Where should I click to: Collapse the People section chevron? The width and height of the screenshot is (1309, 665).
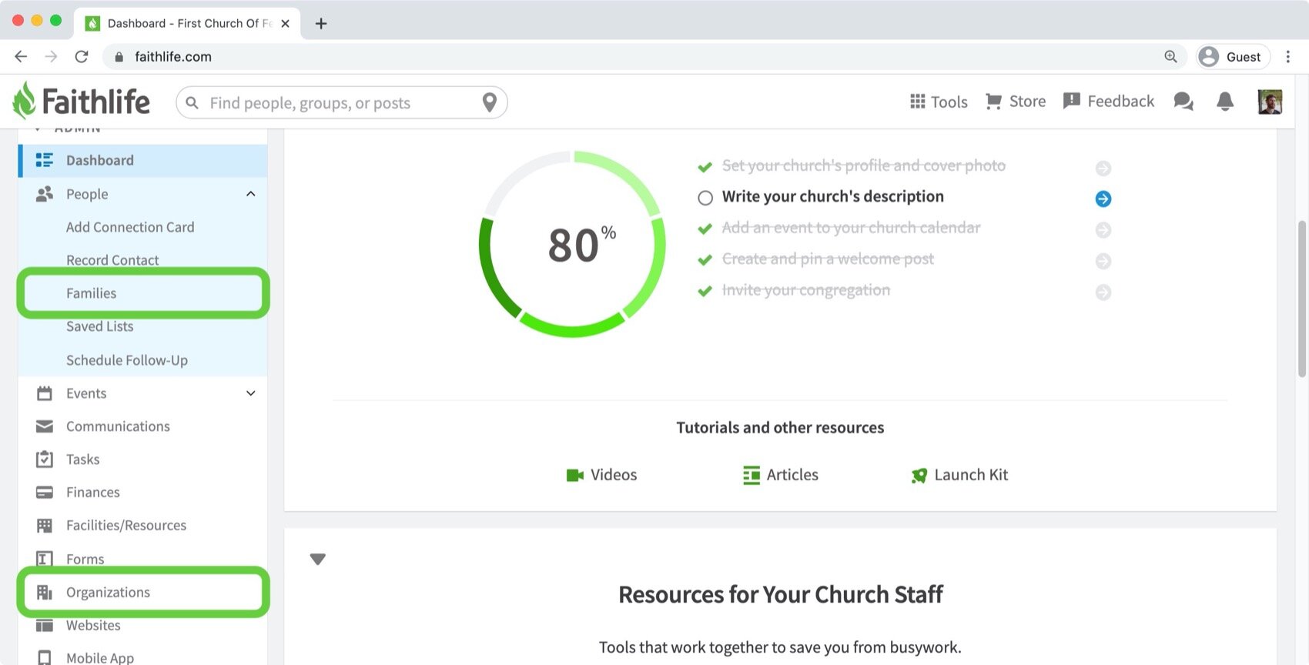250,194
